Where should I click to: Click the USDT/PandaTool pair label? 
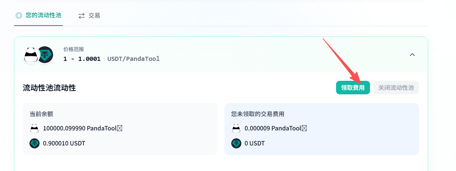coord(133,59)
